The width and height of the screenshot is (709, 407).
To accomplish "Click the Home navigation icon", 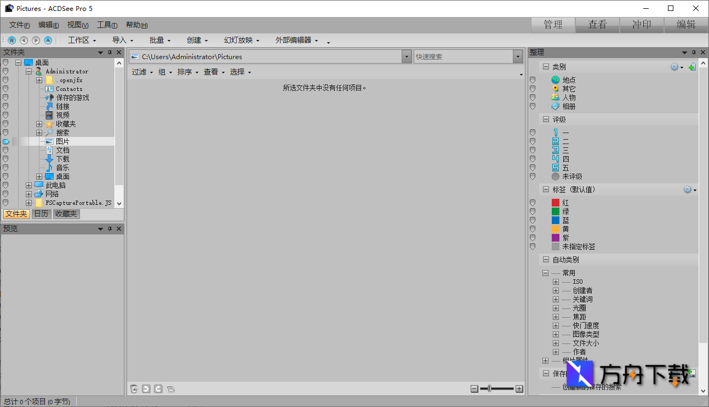I will click(x=12, y=40).
